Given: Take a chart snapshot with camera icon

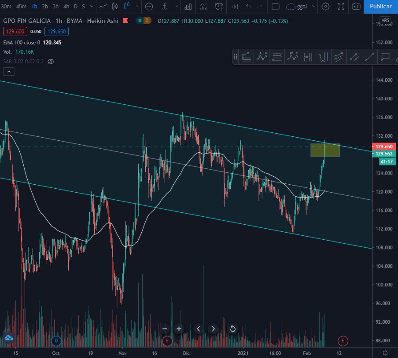Looking at the screenshot, I should pos(356,7).
